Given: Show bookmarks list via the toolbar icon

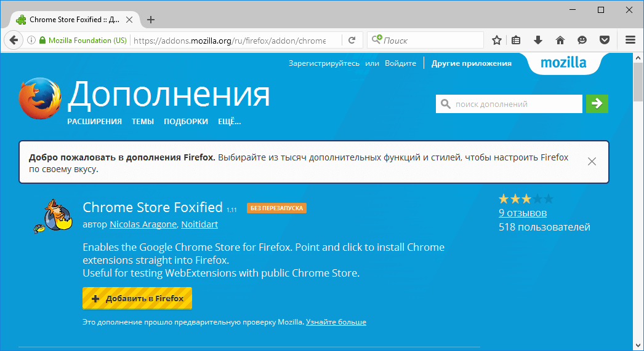Looking at the screenshot, I should (x=517, y=40).
